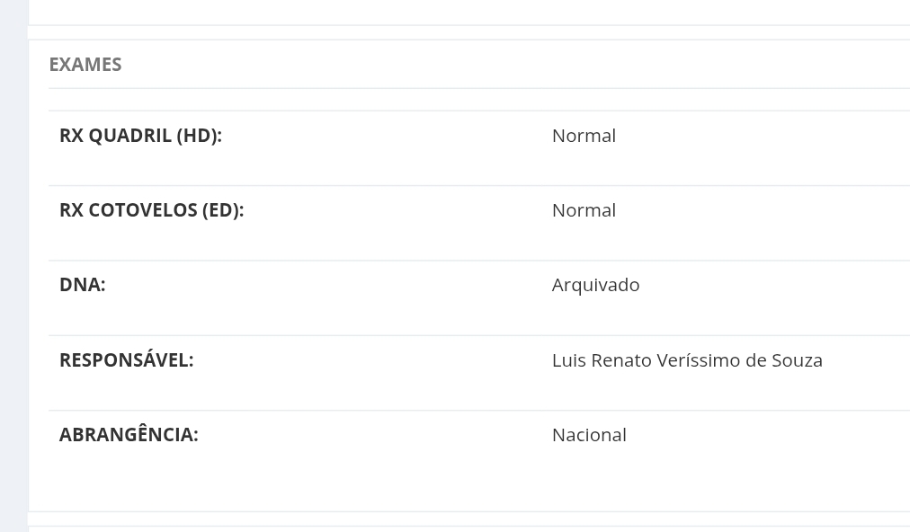Select the Nacional coverage value
Viewport: 910px width, 532px height.
[x=589, y=435]
